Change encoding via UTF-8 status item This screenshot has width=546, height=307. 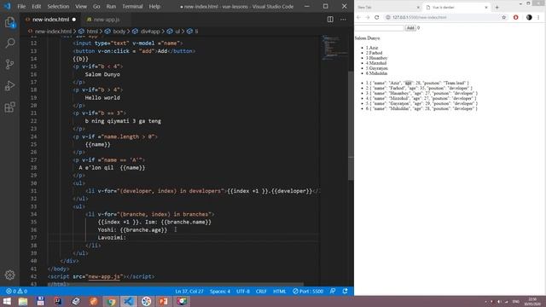tap(242, 292)
